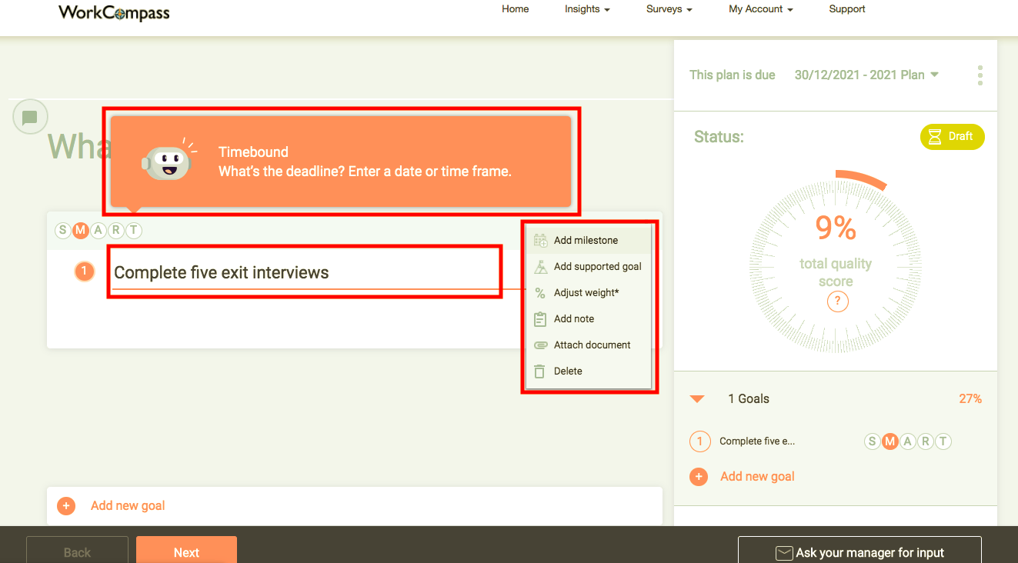Click the plus icon next to Add new goal in sidebar

tap(699, 477)
